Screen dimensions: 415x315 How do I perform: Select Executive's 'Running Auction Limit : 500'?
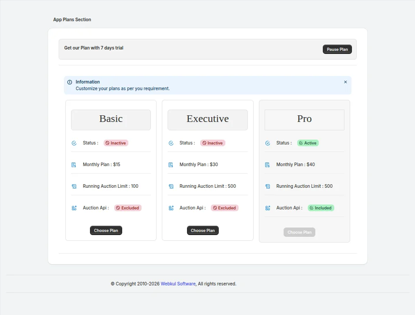pos(207,186)
